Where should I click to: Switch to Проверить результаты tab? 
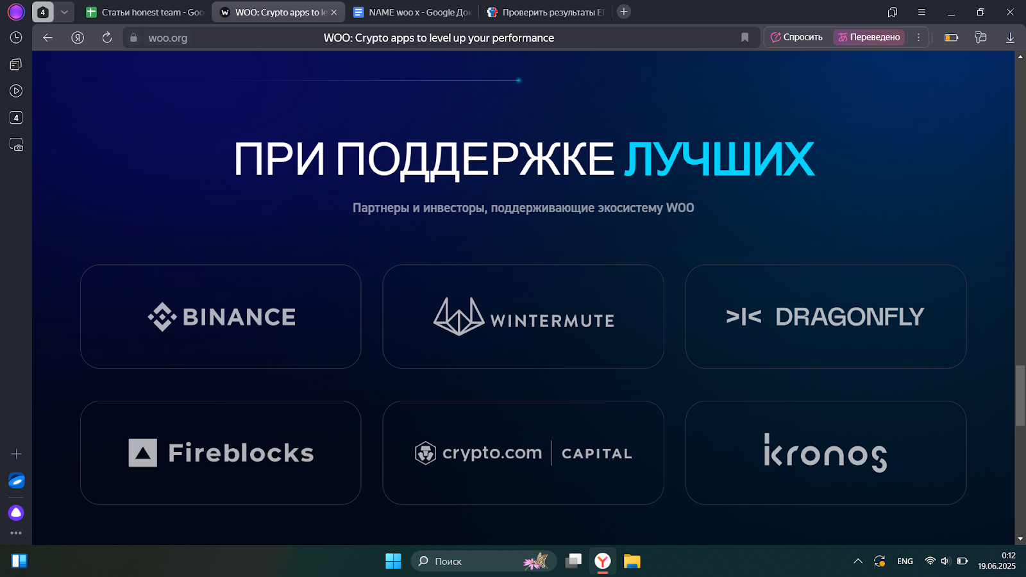point(546,12)
